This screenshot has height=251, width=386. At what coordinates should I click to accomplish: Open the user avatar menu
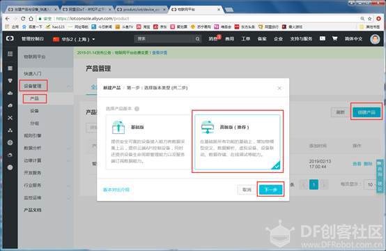tap(375, 39)
